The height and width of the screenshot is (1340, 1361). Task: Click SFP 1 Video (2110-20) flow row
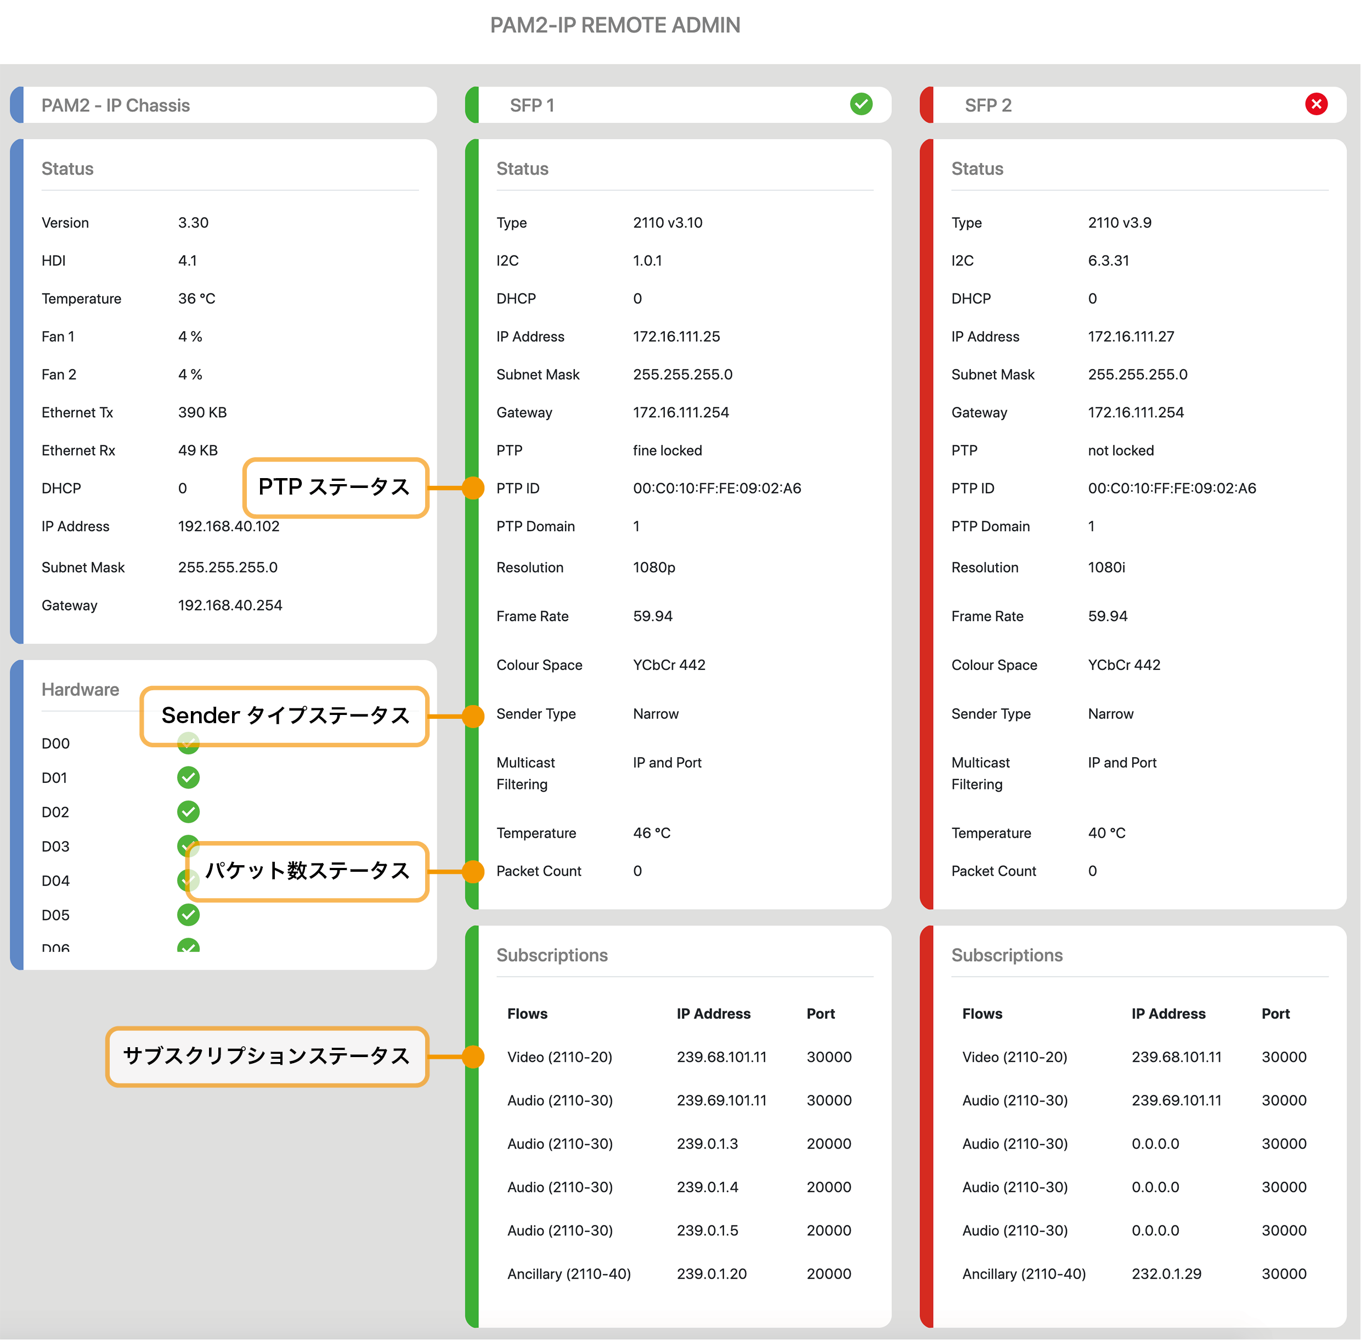[x=680, y=1057]
